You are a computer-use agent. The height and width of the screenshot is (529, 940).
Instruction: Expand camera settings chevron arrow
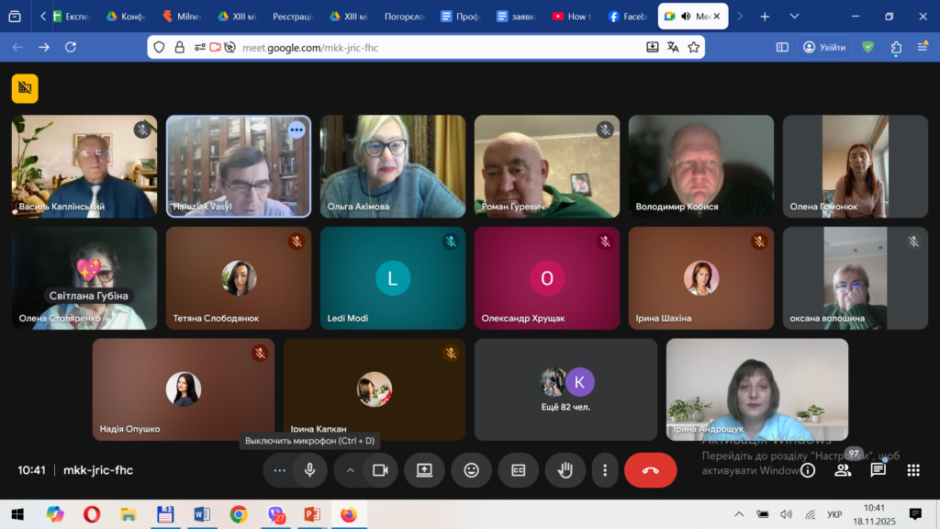(x=350, y=470)
